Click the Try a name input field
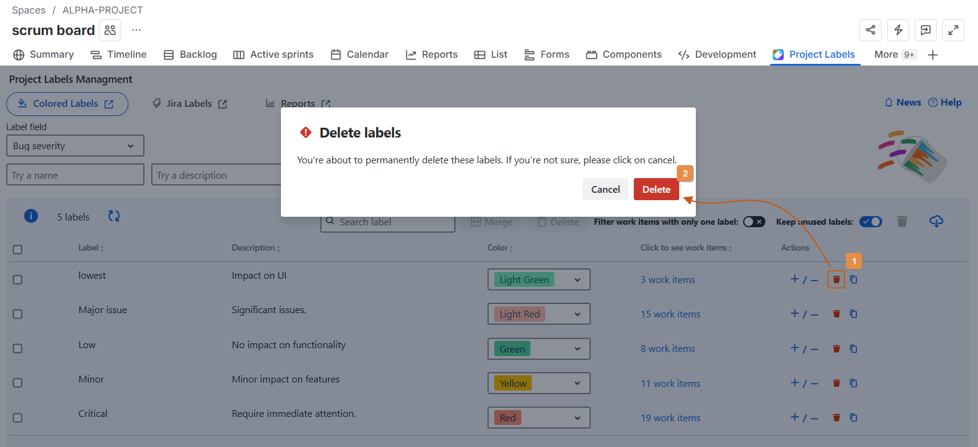The image size is (978, 447). [x=75, y=175]
